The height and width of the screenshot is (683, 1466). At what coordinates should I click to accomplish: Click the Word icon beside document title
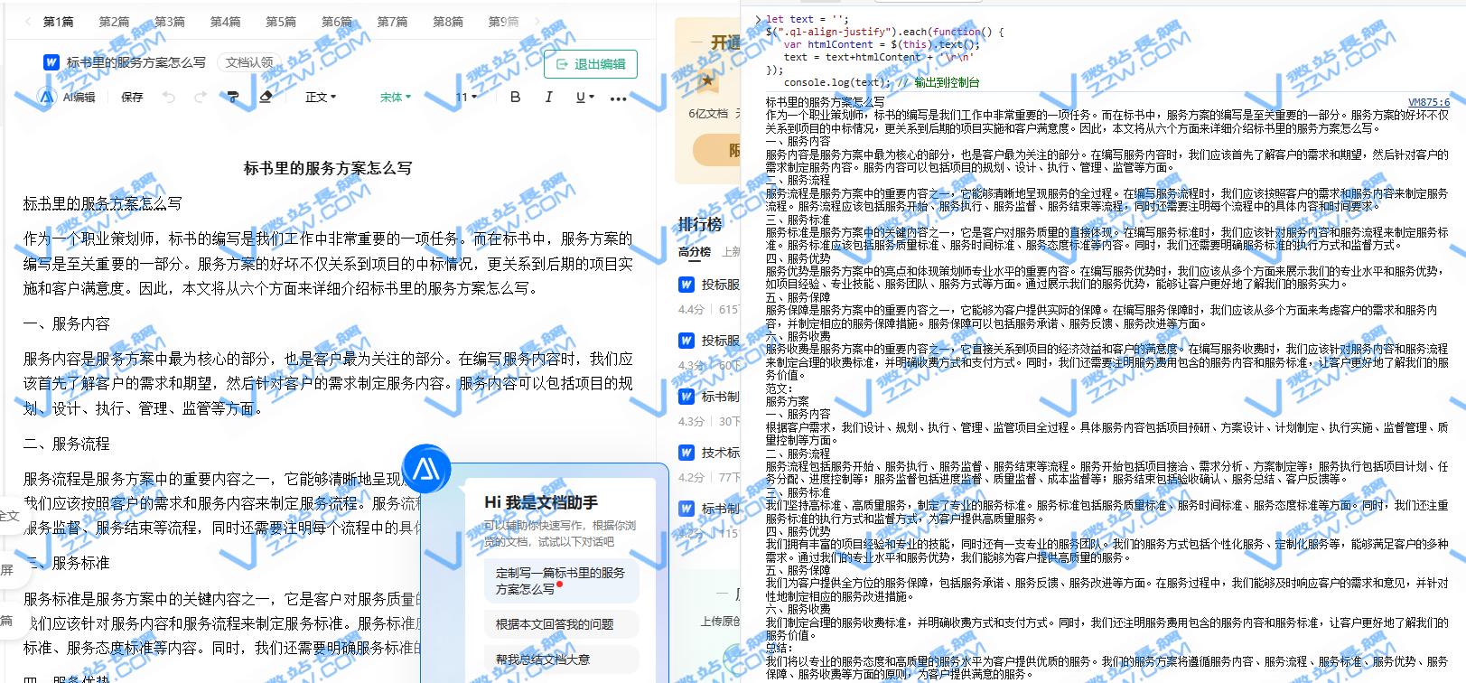(x=51, y=62)
